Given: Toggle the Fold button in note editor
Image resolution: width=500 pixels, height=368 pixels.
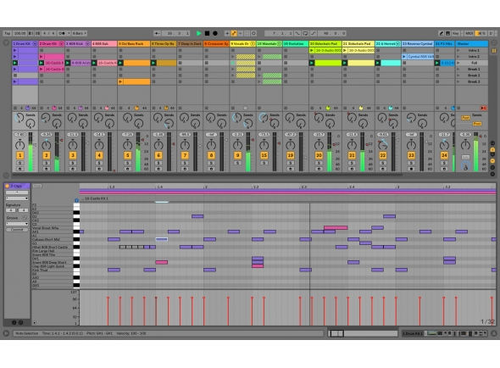Looking at the screenshot, I should (37, 186).
